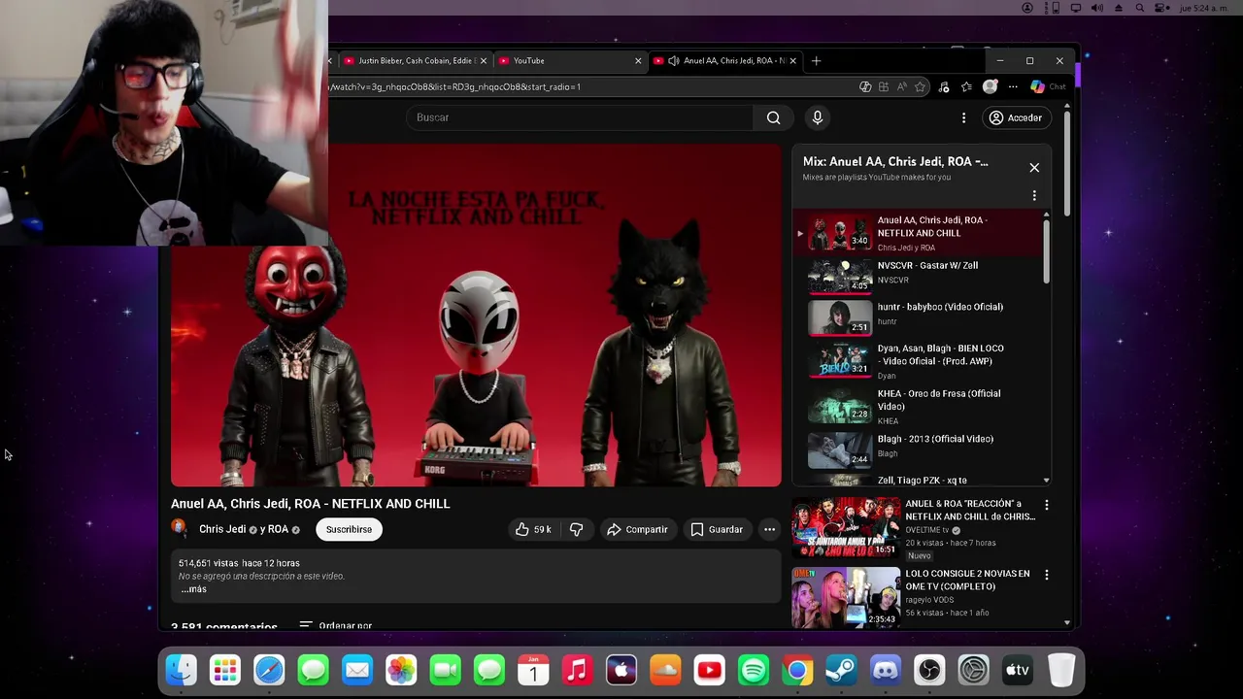
Task: Open Discord from the dock
Action: point(886,670)
